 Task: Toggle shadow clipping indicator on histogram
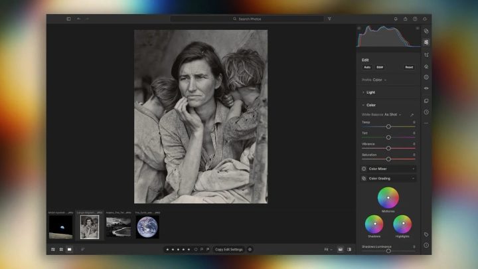pos(359,28)
